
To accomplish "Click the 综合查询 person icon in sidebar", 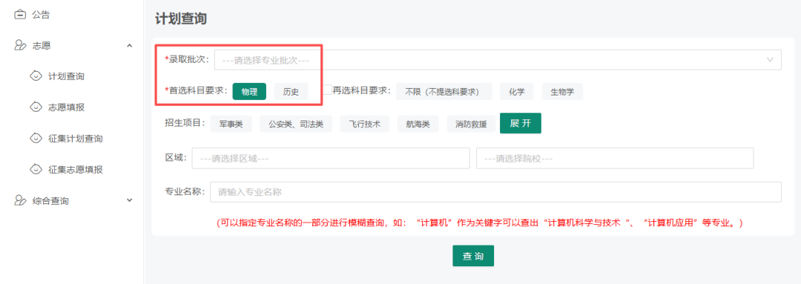I will (19, 200).
